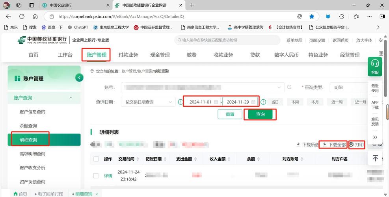Click browser favorites star icon
389x197 pixels.
(312, 17)
